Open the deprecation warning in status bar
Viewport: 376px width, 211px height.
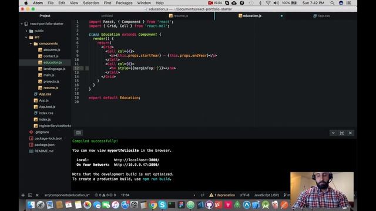pos(222,195)
